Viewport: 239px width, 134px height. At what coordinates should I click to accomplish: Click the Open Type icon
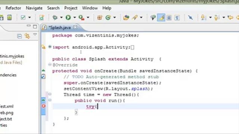coord(126,17)
